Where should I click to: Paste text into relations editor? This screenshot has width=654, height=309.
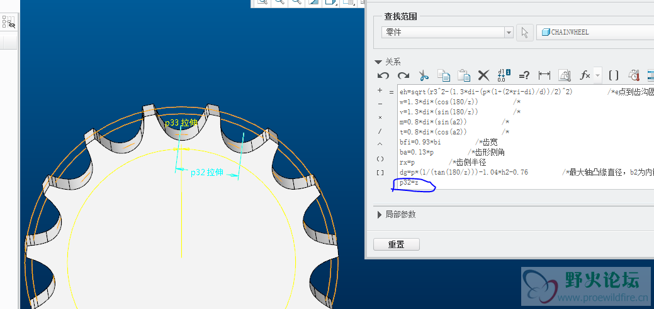click(x=464, y=75)
